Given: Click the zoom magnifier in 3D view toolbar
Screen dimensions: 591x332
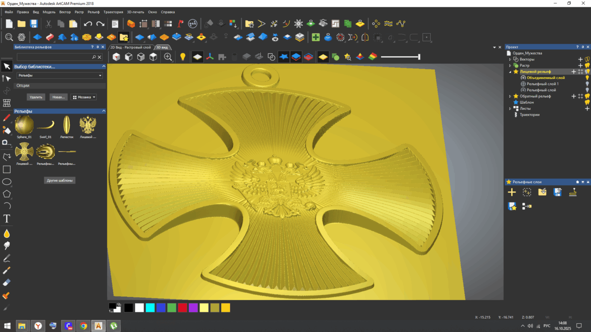Looking at the screenshot, I should [x=168, y=57].
